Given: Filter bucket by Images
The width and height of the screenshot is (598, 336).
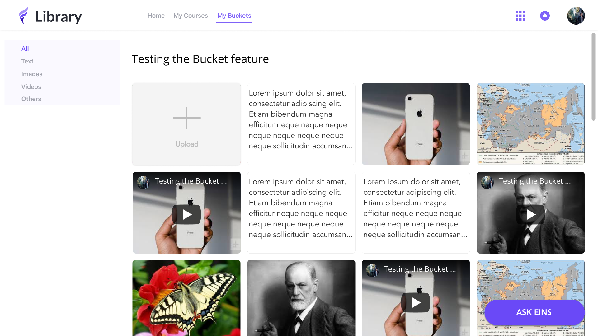Looking at the screenshot, I should pyautogui.click(x=32, y=74).
